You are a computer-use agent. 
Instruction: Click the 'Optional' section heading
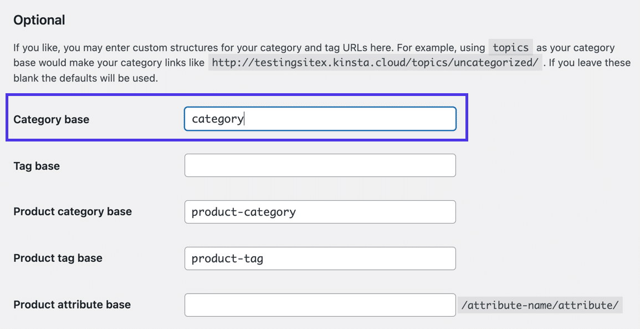coord(39,20)
